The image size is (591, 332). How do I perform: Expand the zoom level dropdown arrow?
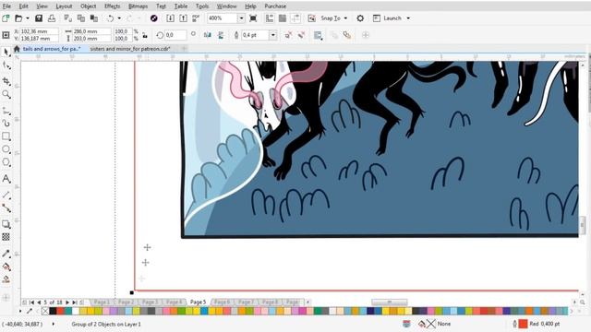click(241, 18)
